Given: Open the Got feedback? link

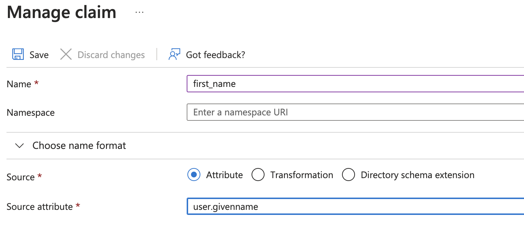Looking at the screenshot, I should [x=216, y=55].
